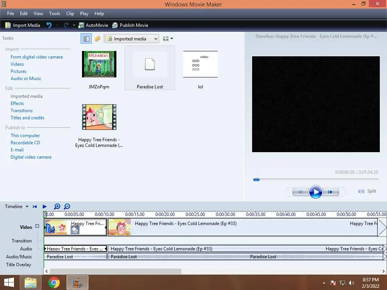The height and width of the screenshot is (290, 387).
Task: Open the Effects link under Edit
Action: [x=17, y=103]
